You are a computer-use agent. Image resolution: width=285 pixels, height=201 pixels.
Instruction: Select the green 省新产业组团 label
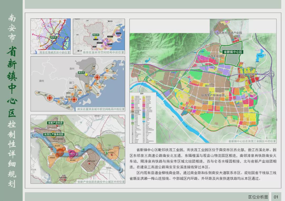[x=55, y=123]
